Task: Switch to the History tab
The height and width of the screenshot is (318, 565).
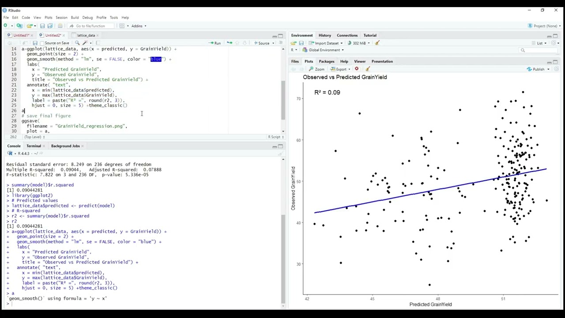Action: click(324, 35)
